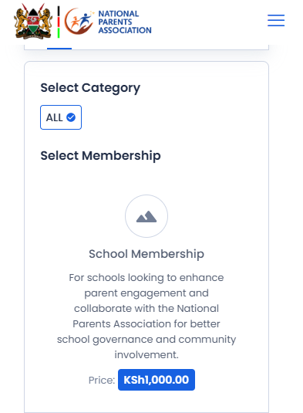
Task: Click the Price: label
Action: [x=102, y=380]
